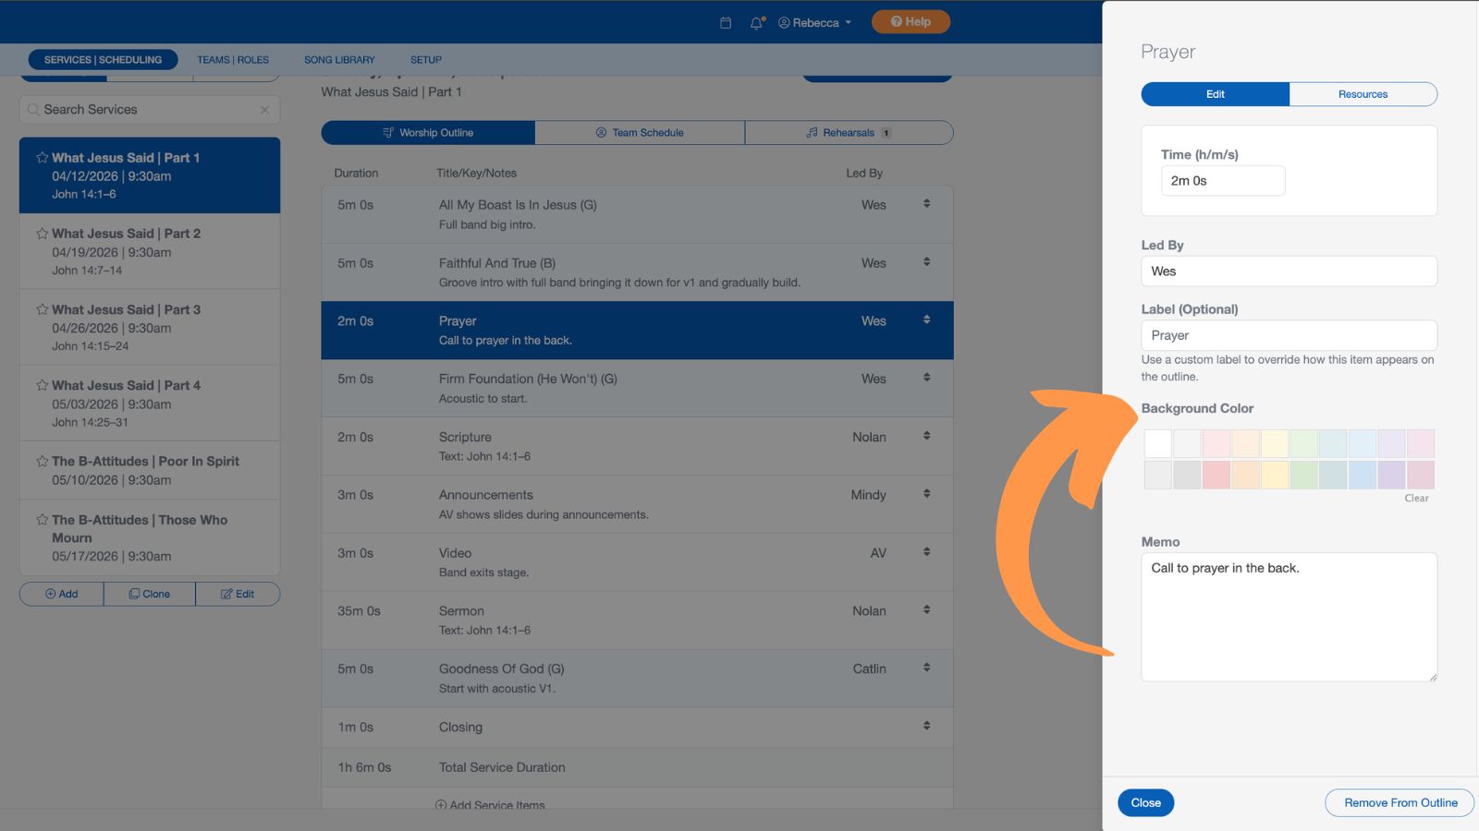
Task: Select a pink Background Color swatch
Action: [x=1216, y=442]
